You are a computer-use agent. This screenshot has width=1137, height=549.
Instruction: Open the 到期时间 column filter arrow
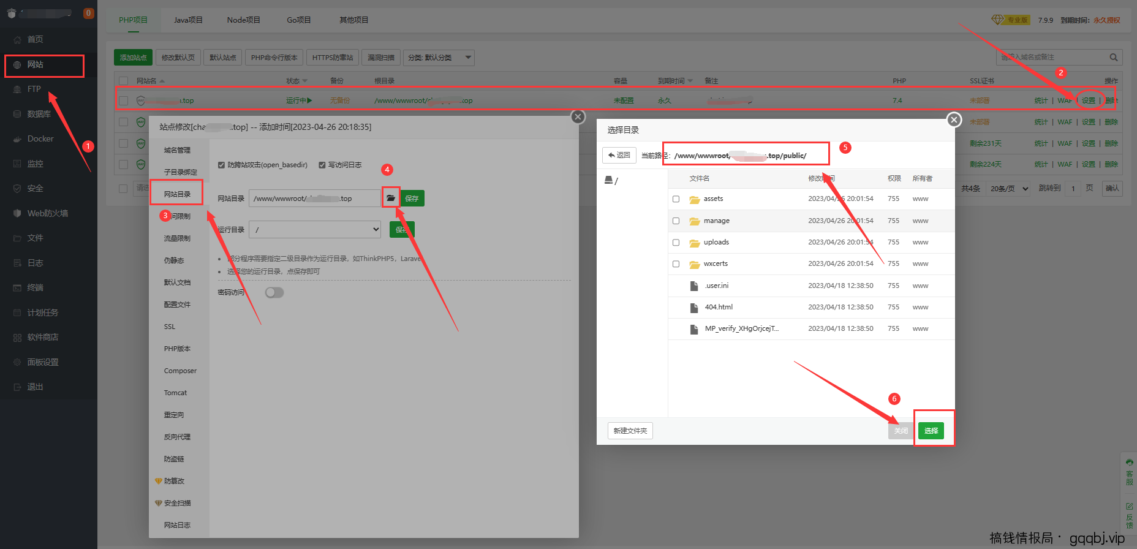(x=690, y=81)
